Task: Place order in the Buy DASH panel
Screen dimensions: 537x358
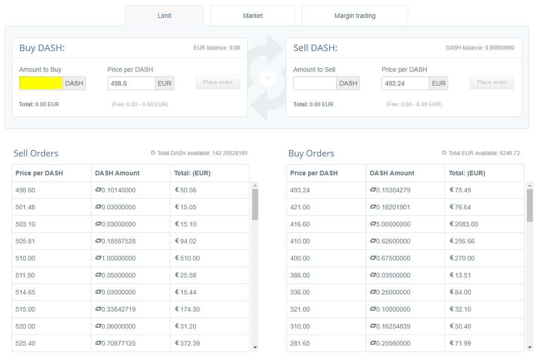Action: click(x=218, y=82)
